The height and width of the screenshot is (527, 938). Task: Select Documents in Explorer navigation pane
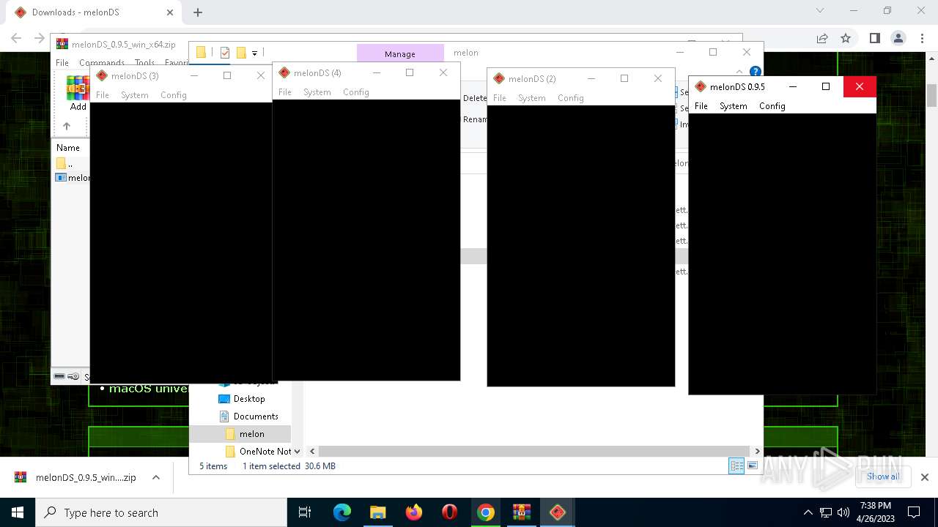tap(256, 416)
